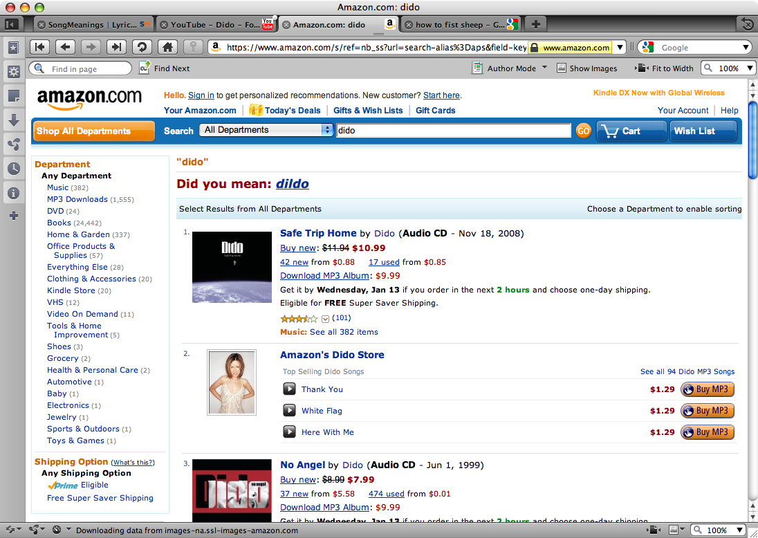Open the History clock panel
The width and height of the screenshot is (758, 538).
click(x=14, y=168)
